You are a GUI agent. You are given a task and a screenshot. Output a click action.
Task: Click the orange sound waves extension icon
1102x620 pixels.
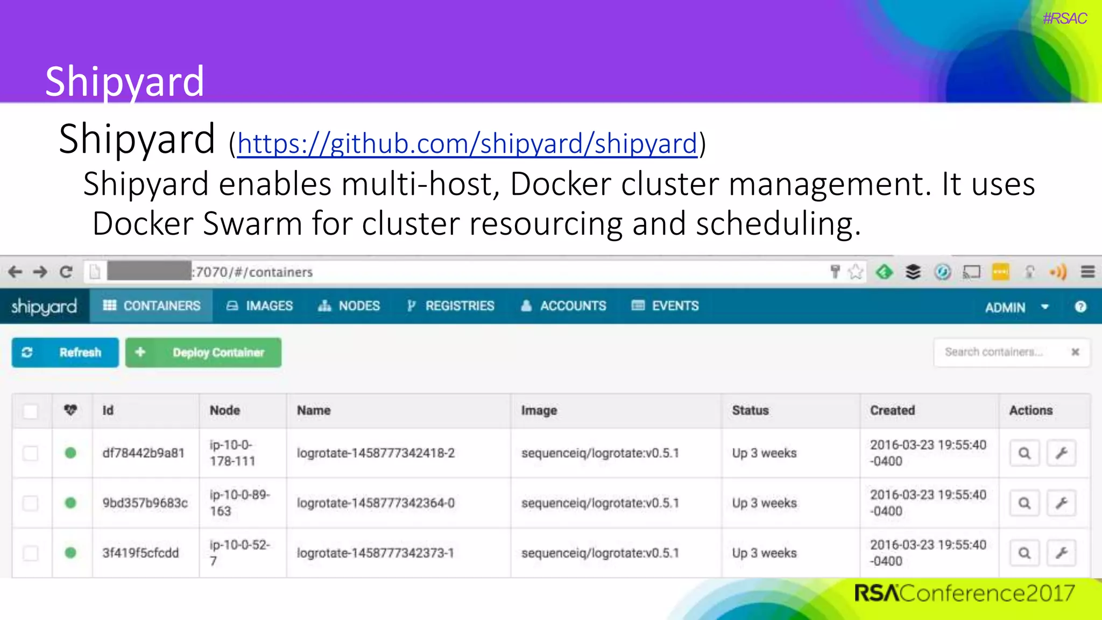1058,272
